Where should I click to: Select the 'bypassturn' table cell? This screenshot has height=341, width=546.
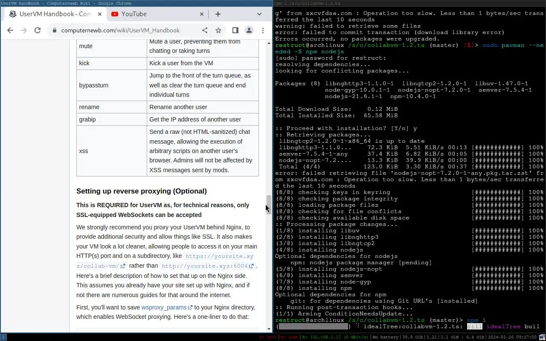tap(112, 85)
